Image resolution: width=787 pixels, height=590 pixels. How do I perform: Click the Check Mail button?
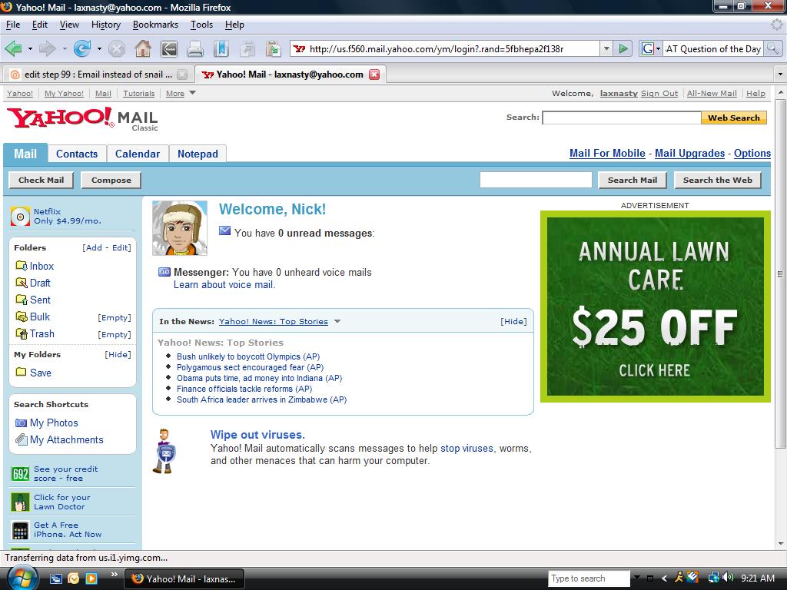pyautogui.click(x=42, y=180)
